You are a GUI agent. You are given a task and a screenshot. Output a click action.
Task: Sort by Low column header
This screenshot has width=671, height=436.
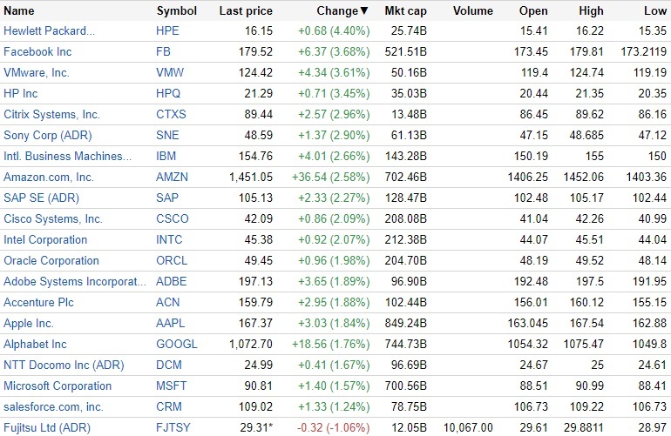pos(653,11)
